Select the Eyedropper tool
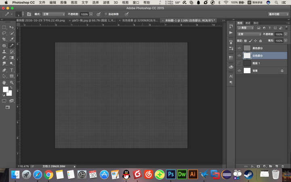The image size is (291, 182). [11, 39]
